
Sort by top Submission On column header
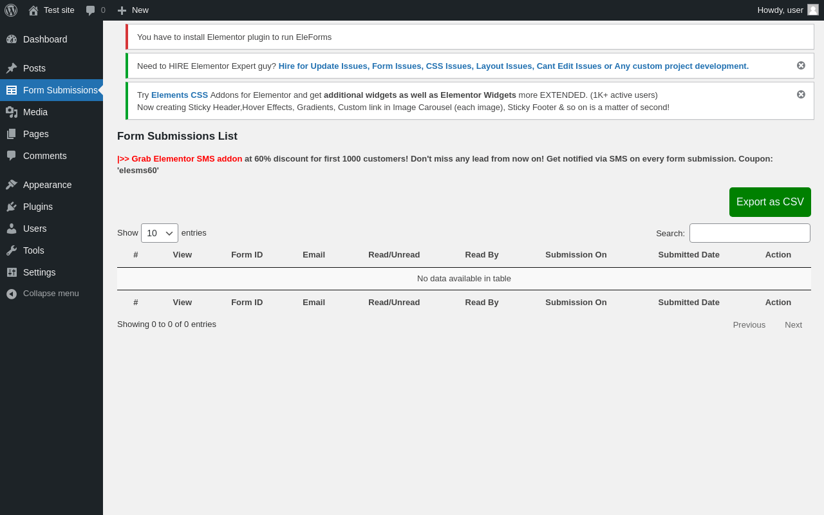[576, 255]
